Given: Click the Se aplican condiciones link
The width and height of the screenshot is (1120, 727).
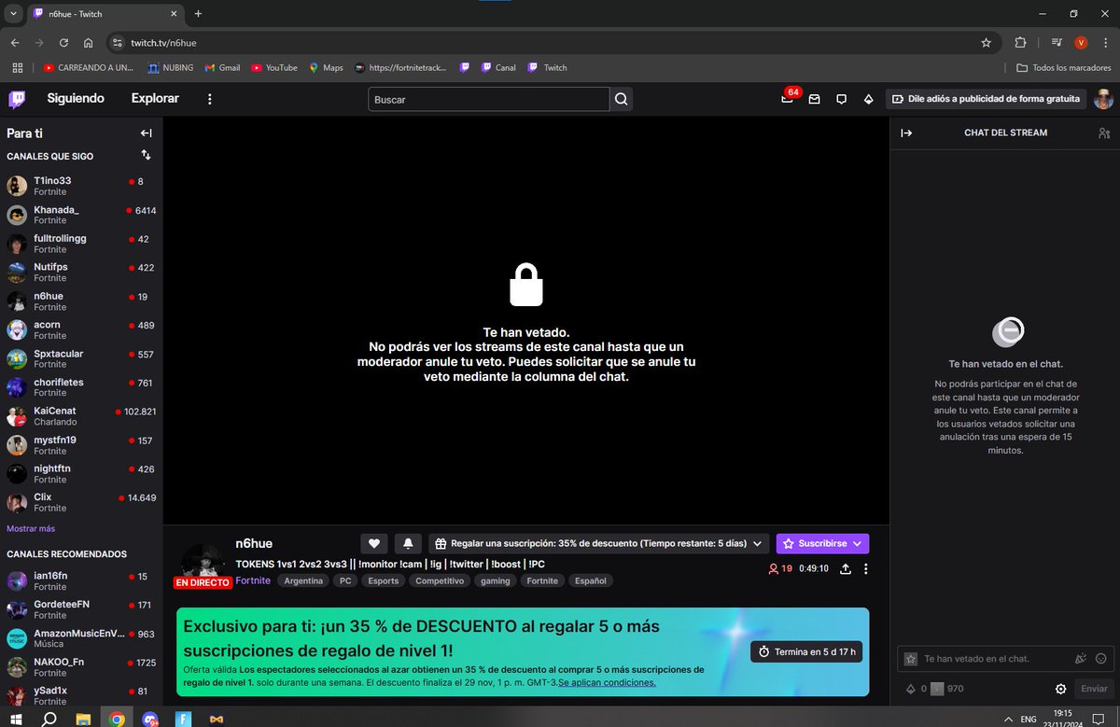Looking at the screenshot, I should click(x=607, y=682).
